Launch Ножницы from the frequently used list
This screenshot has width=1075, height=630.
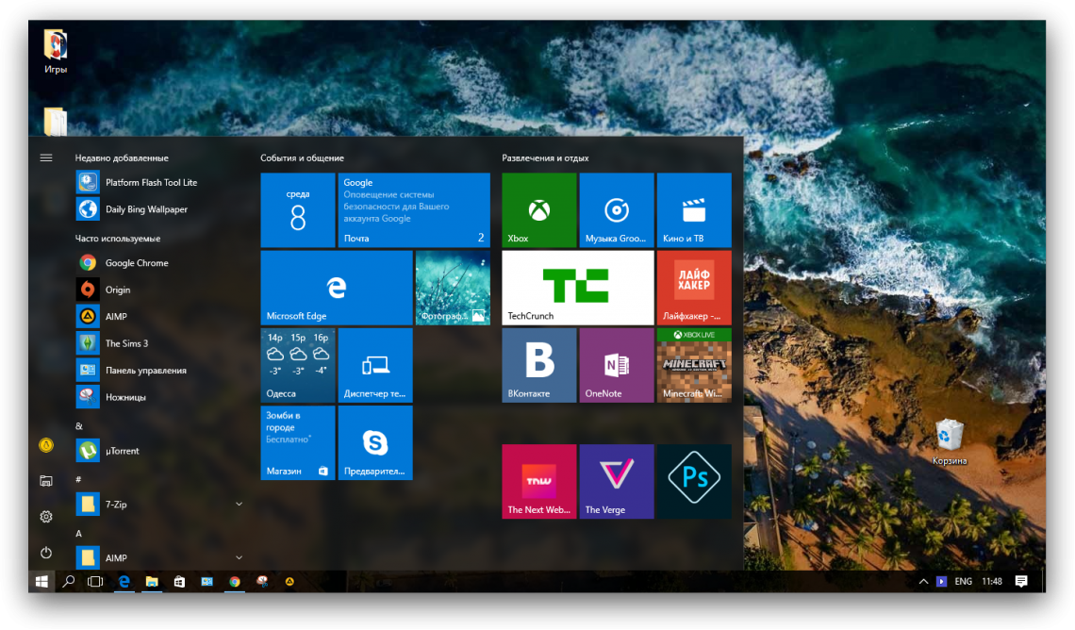[x=127, y=396]
